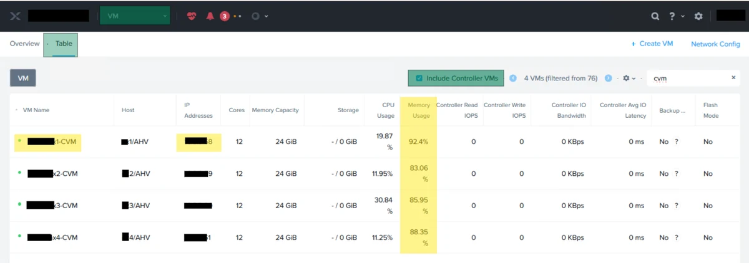The height and width of the screenshot is (263, 749).
Task: Sort by Flash Mode column header
Action: pyautogui.click(x=711, y=110)
